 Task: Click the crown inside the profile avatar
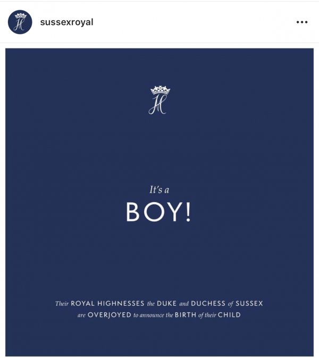(x=21, y=16)
